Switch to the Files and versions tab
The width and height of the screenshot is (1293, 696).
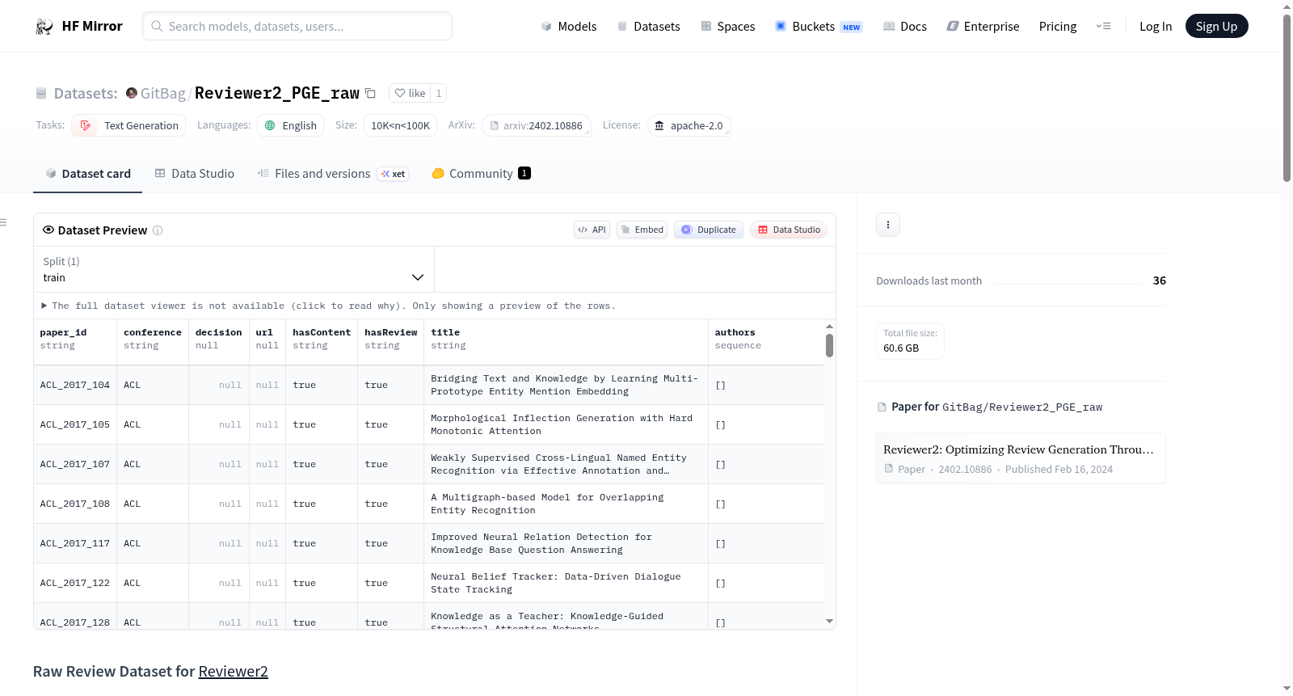coord(333,173)
